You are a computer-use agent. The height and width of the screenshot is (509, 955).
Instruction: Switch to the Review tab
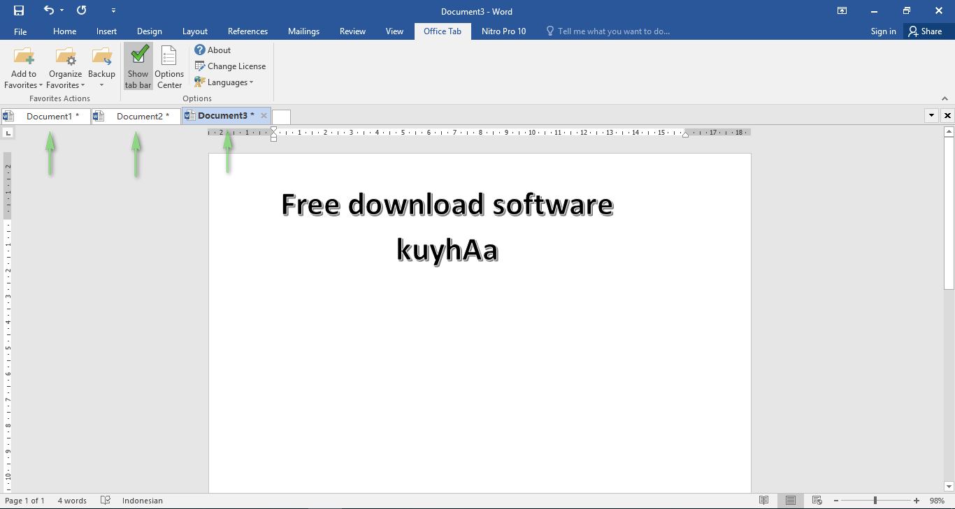click(352, 31)
